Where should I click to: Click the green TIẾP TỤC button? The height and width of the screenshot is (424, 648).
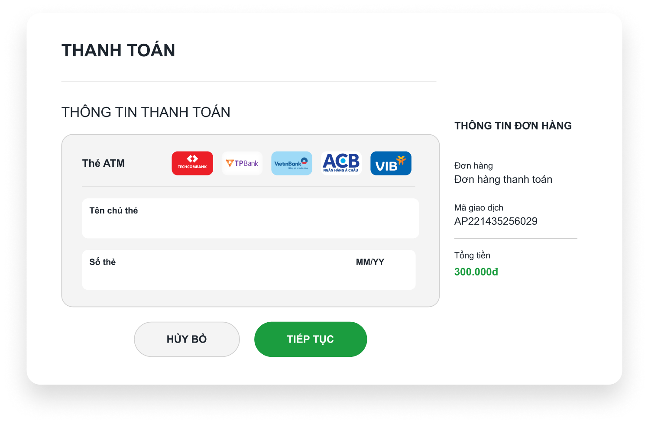(311, 339)
